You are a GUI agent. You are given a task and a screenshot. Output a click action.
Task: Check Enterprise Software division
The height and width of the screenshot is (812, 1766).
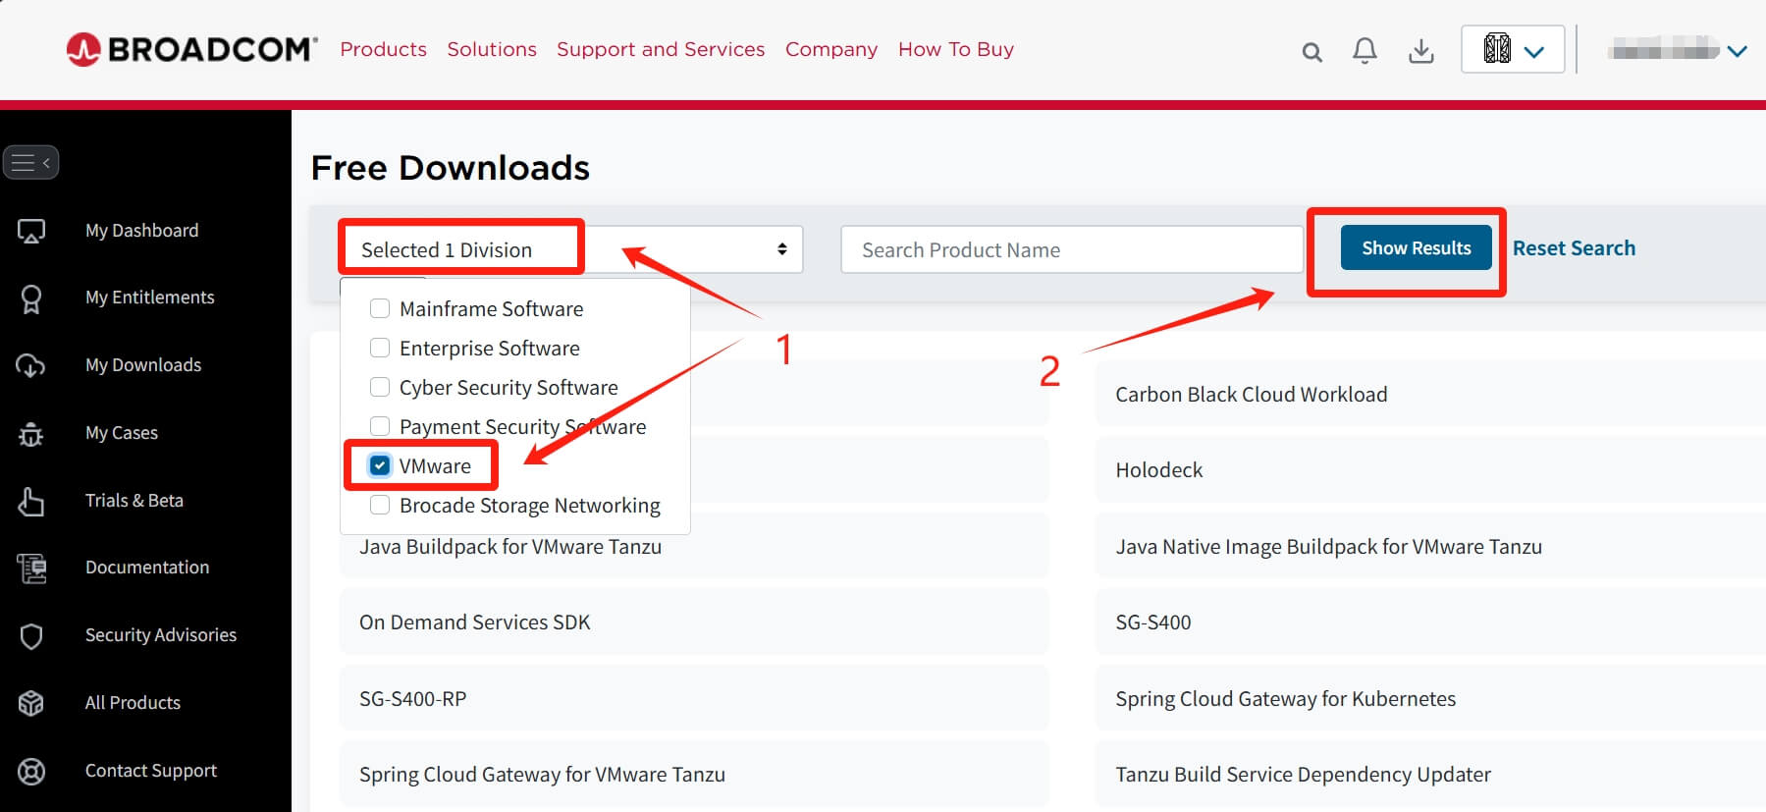pos(380,348)
